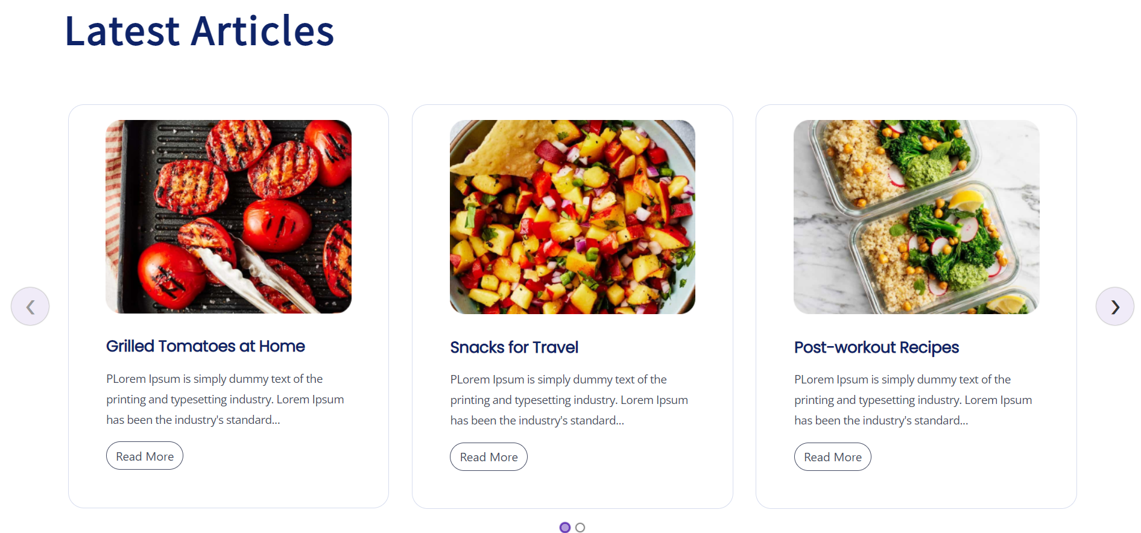
Task: Click Read More under Grilled Tomatoes at Home
Action: [x=144, y=456]
